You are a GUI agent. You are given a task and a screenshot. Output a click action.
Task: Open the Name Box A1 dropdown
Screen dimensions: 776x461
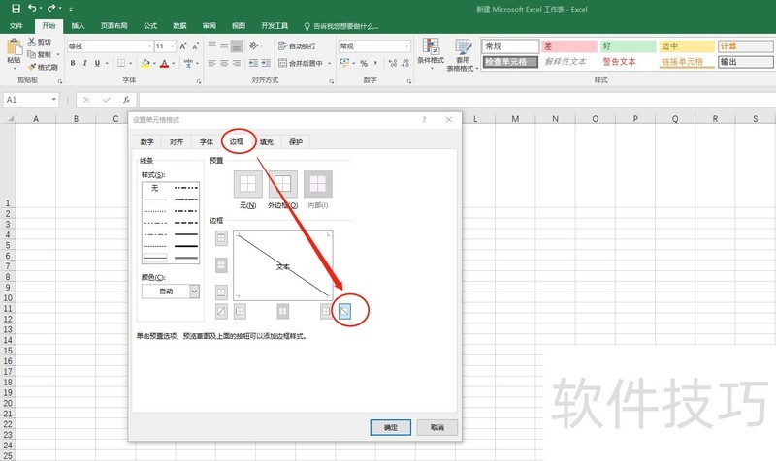coord(54,100)
